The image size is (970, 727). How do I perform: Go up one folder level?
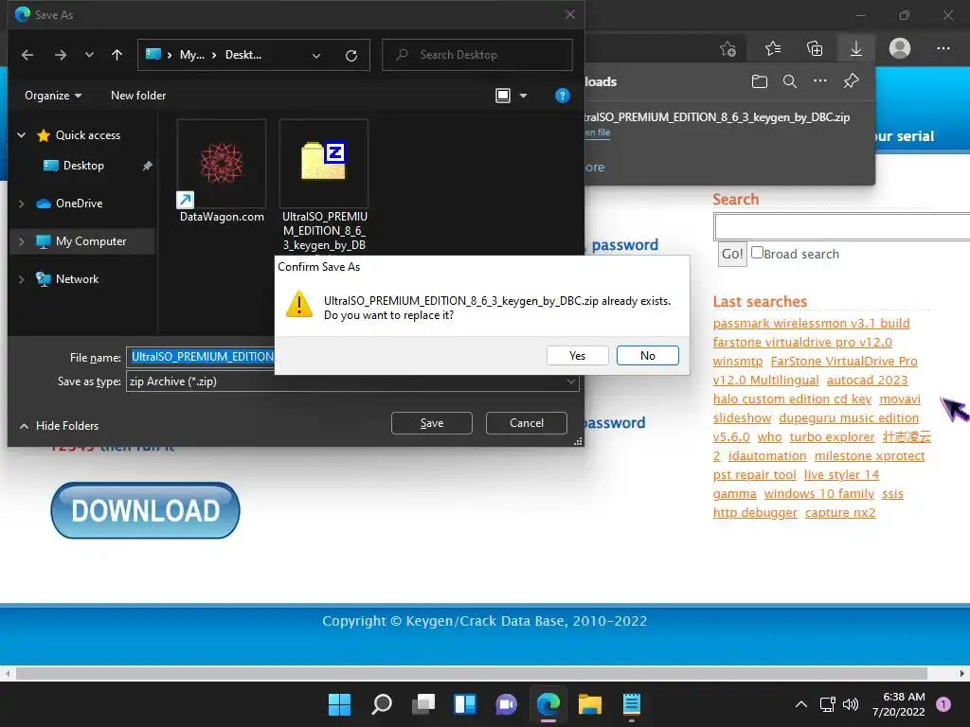tap(117, 55)
